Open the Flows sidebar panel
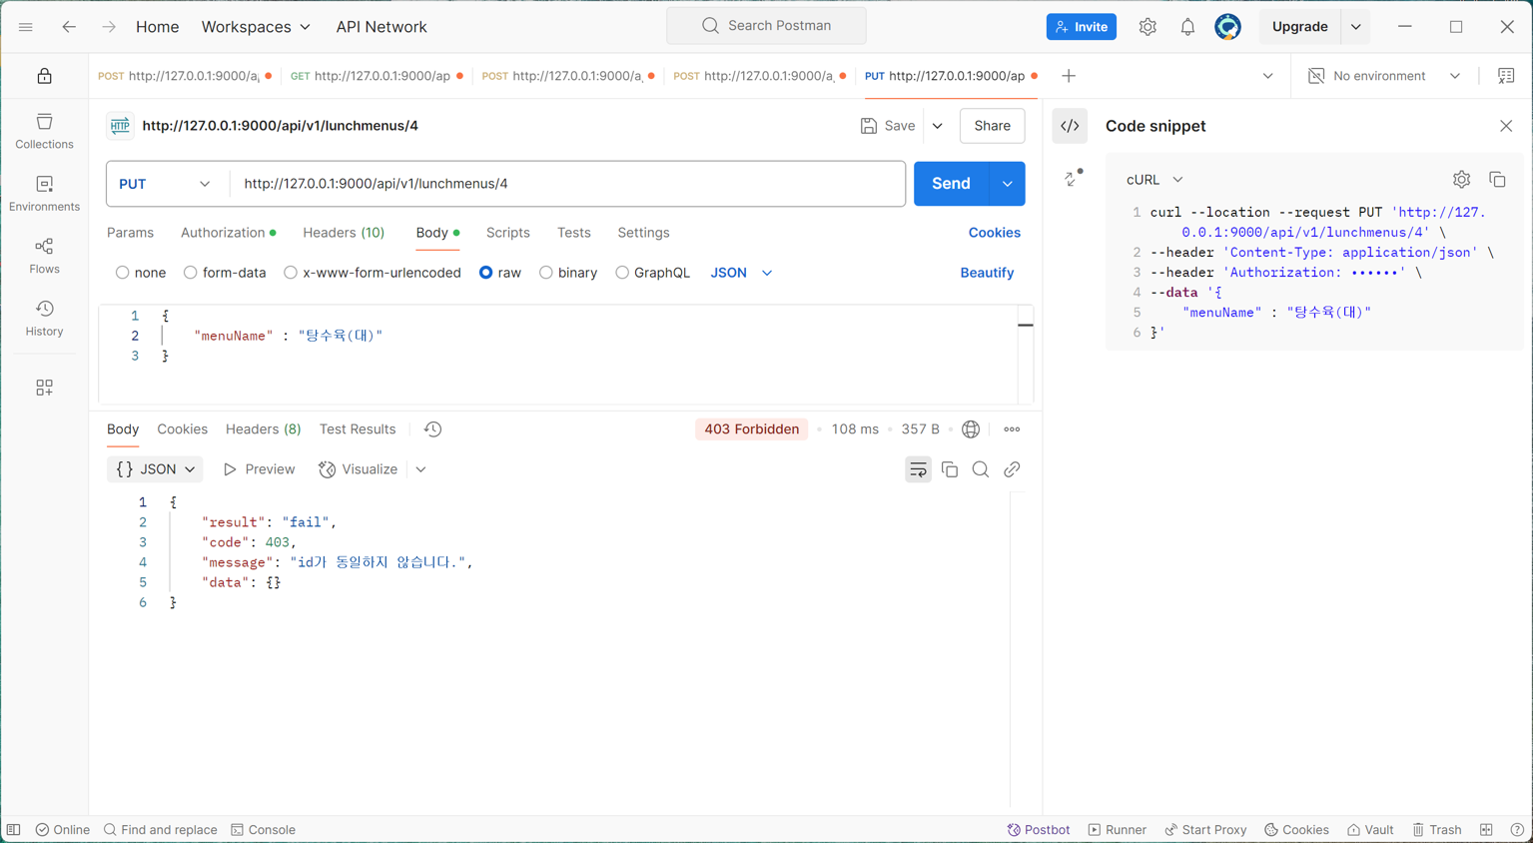Viewport: 1533px width, 843px height. pyautogui.click(x=44, y=256)
